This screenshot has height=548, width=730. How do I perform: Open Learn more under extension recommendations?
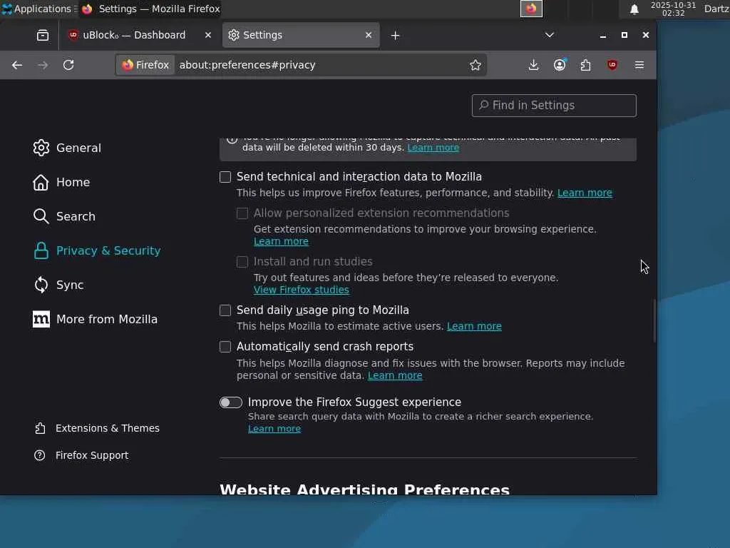click(281, 241)
